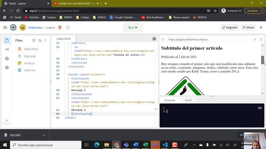Go back in browser history
The height and width of the screenshot is (149, 266).
click(5, 11)
